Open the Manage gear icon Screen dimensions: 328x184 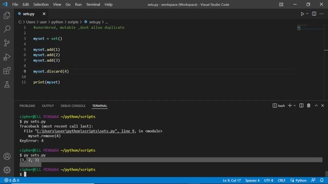tap(7, 170)
